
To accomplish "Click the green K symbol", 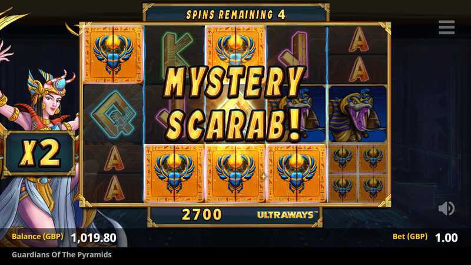I will click(174, 55).
